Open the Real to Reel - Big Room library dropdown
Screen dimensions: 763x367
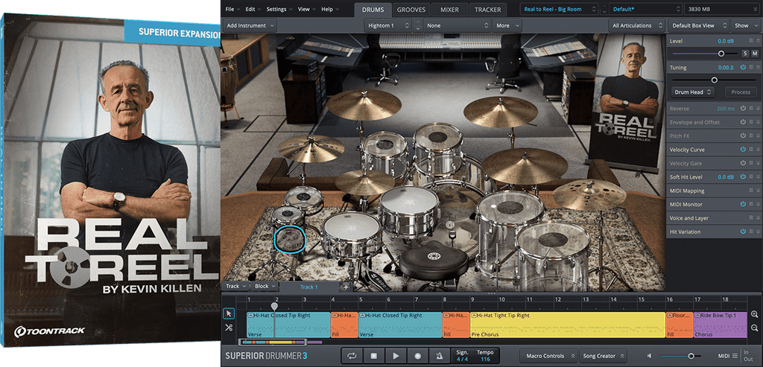(x=559, y=9)
